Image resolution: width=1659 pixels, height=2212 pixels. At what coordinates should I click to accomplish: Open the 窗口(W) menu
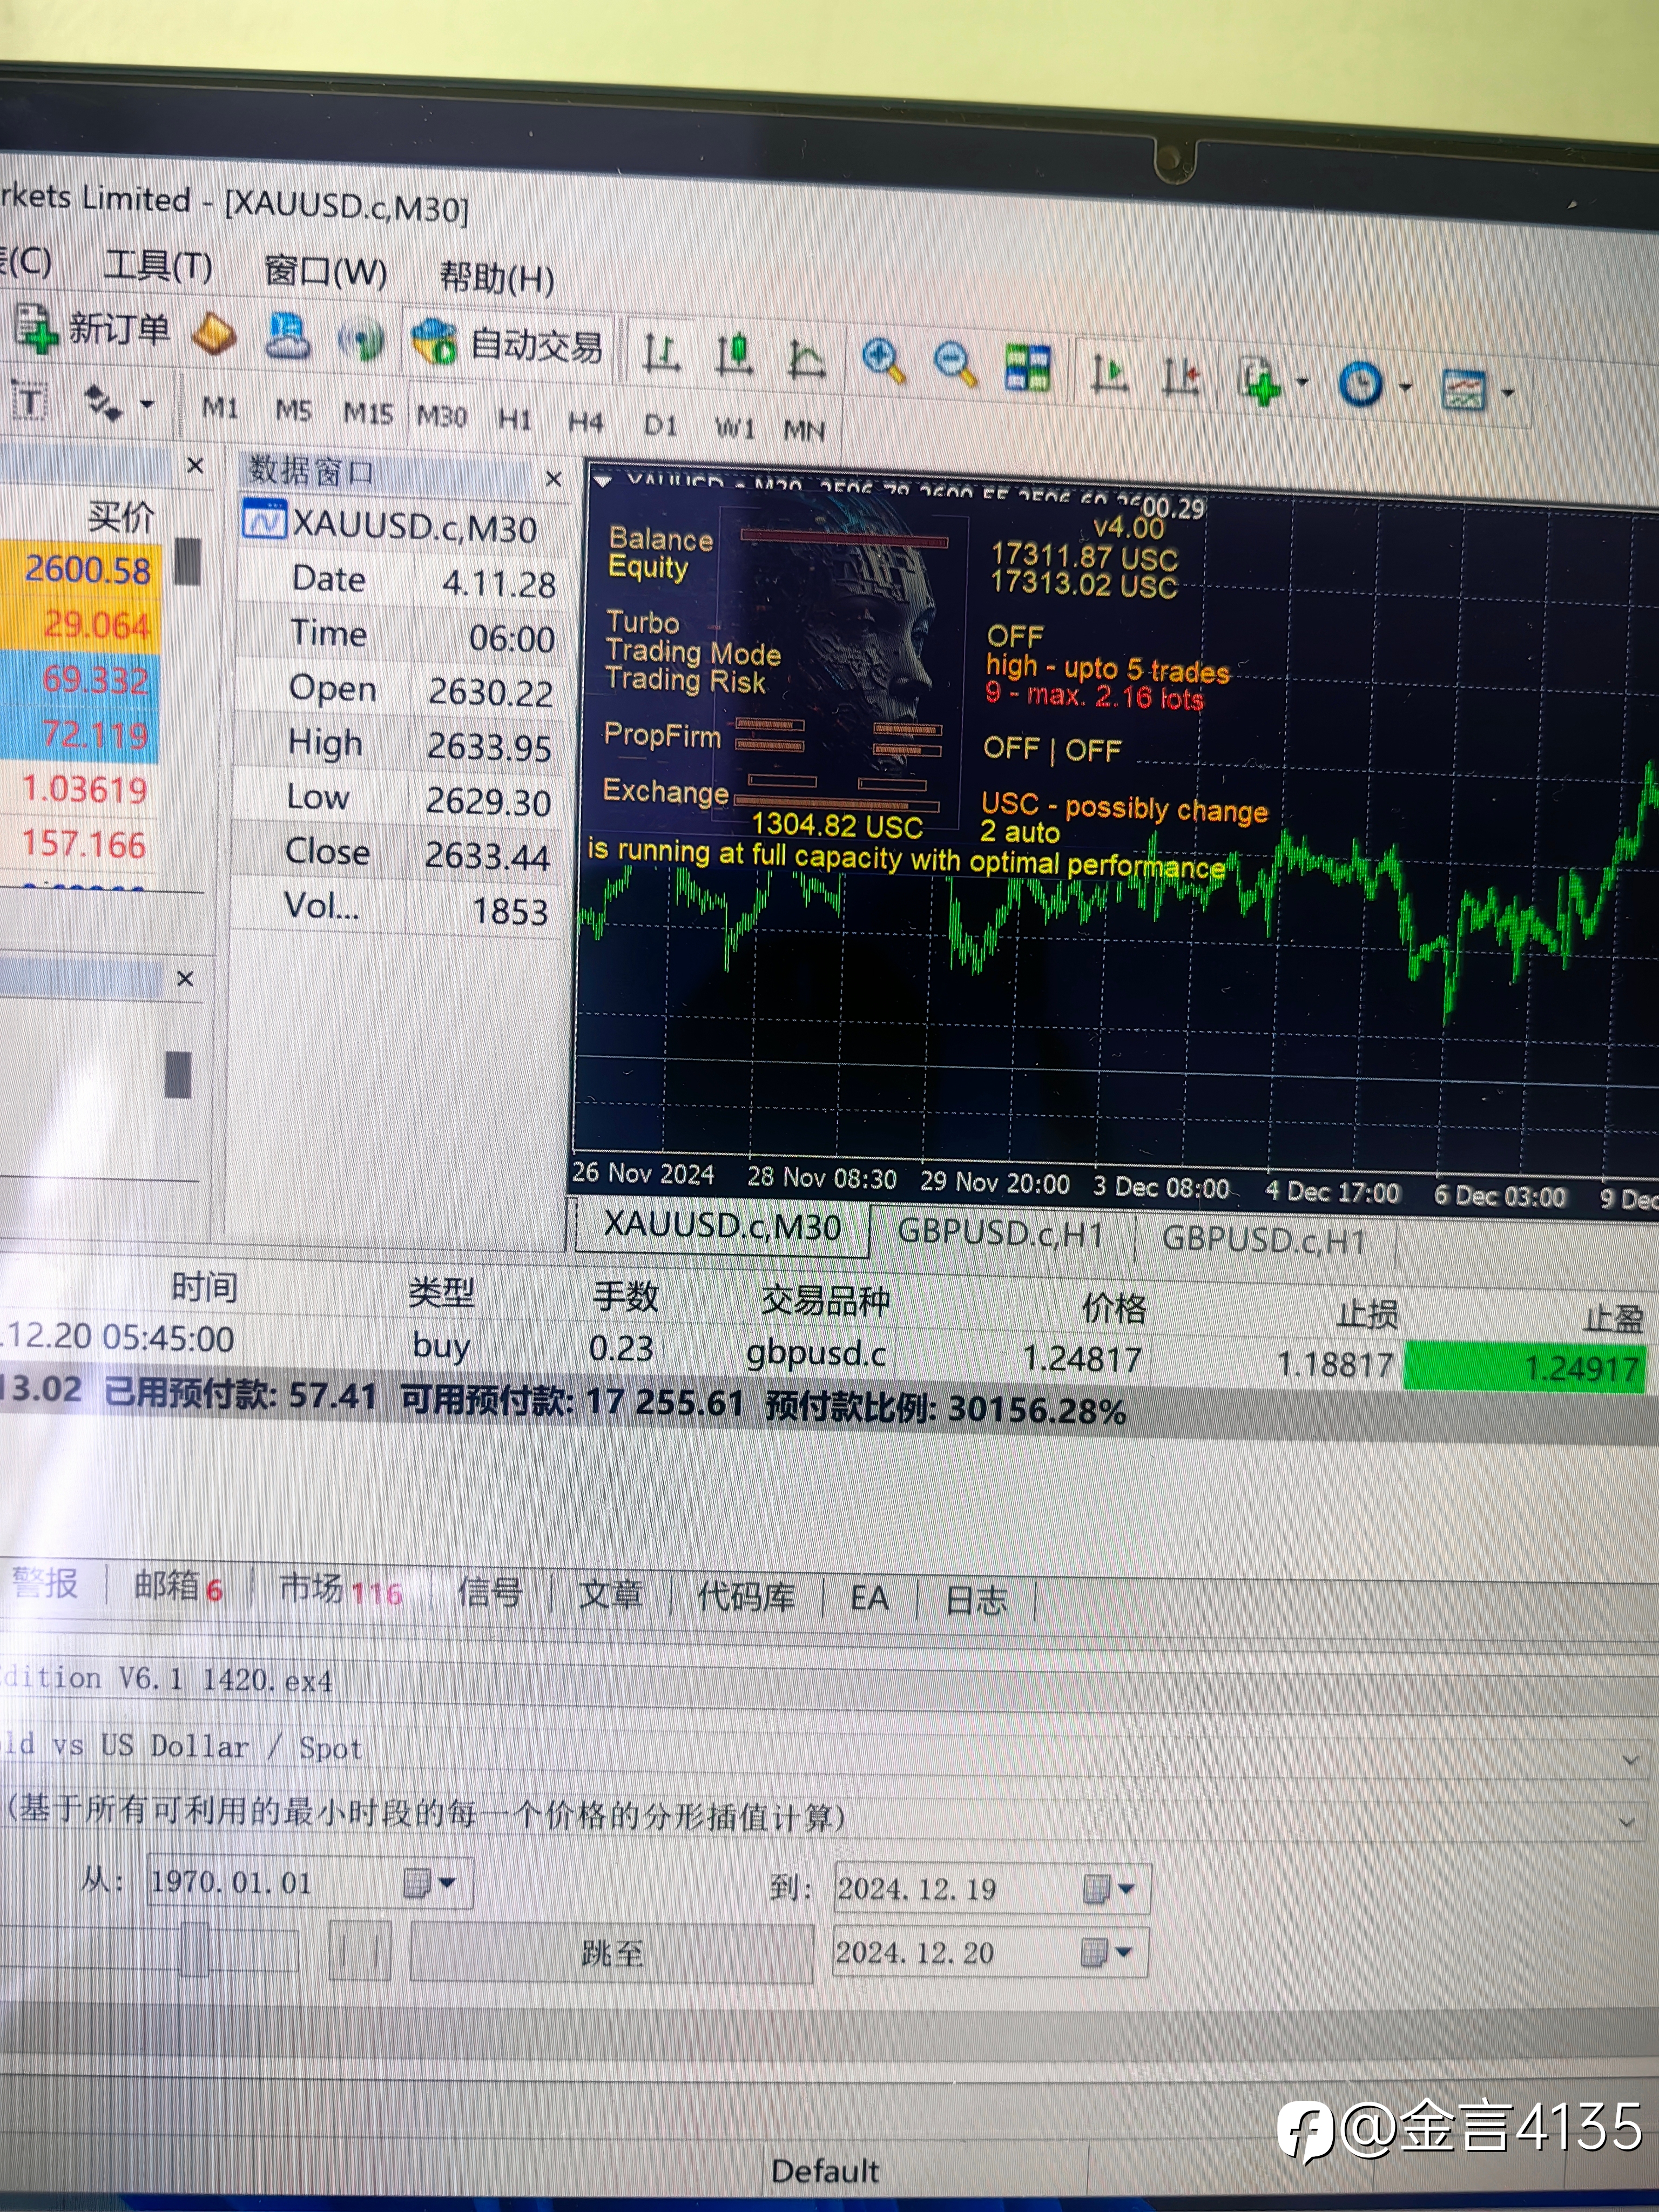(x=326, y=272)
